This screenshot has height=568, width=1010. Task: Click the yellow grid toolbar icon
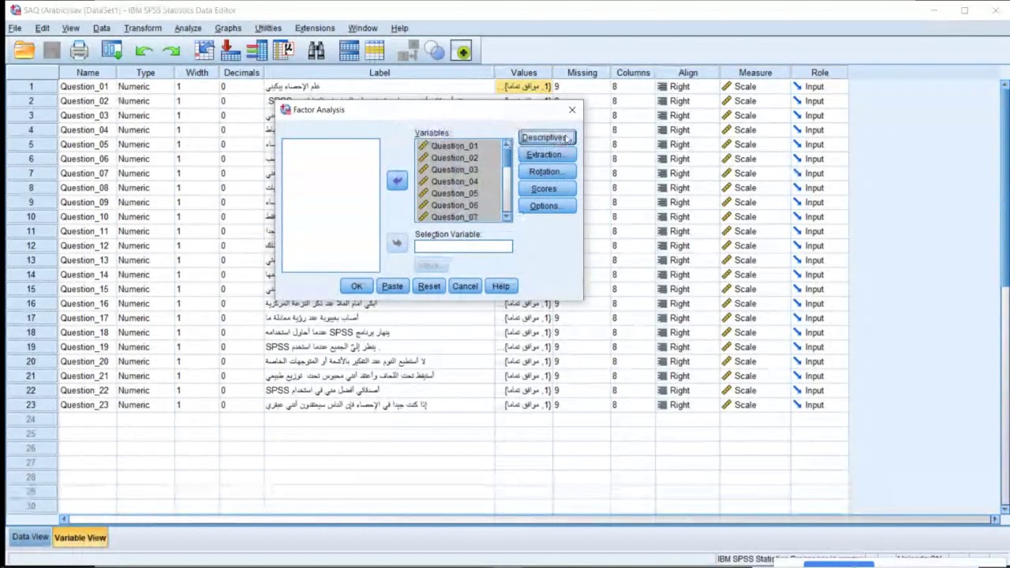(375, 51)
